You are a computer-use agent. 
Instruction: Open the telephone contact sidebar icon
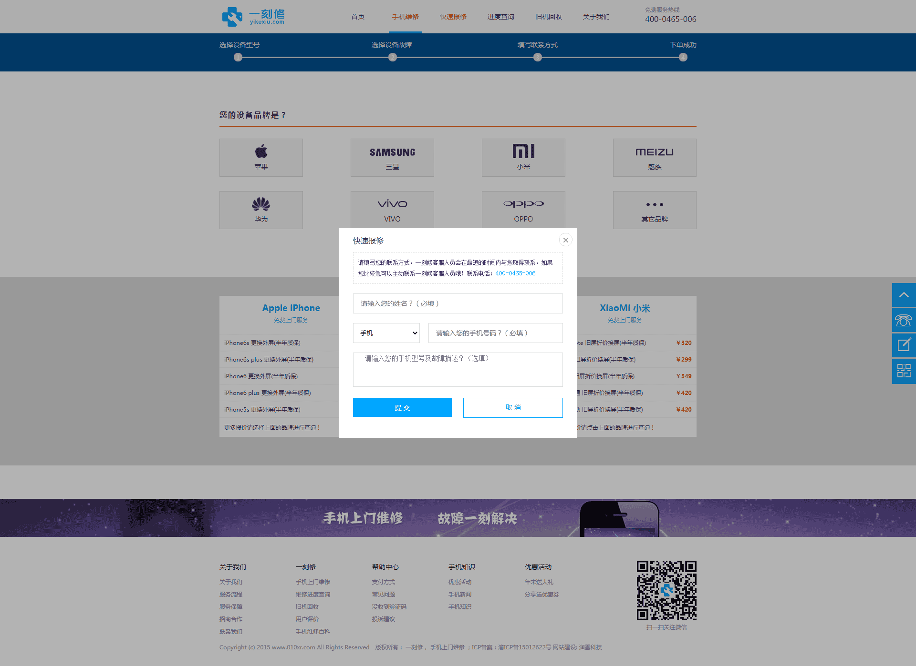pyautogui.click(x=904, y=320)
